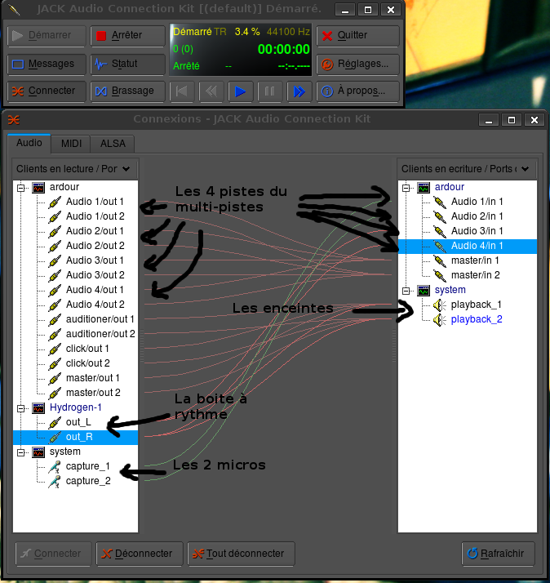550x583 pixels.
Task: Select the highlighted Audio 4/in 1 row
Action: click(x=468, y=246)
